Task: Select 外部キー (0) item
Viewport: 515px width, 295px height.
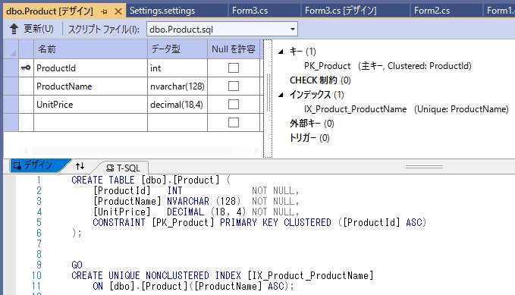Action: point(312,124)
